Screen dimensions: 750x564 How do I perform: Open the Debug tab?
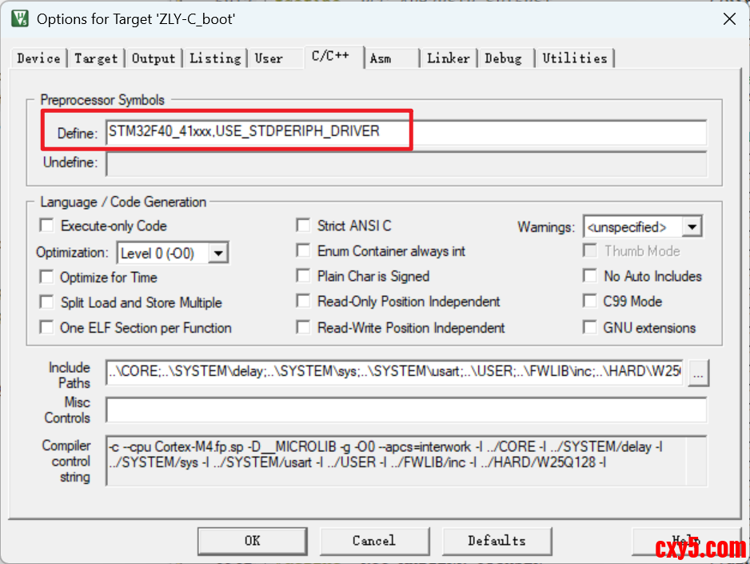(x=503, y=58)
